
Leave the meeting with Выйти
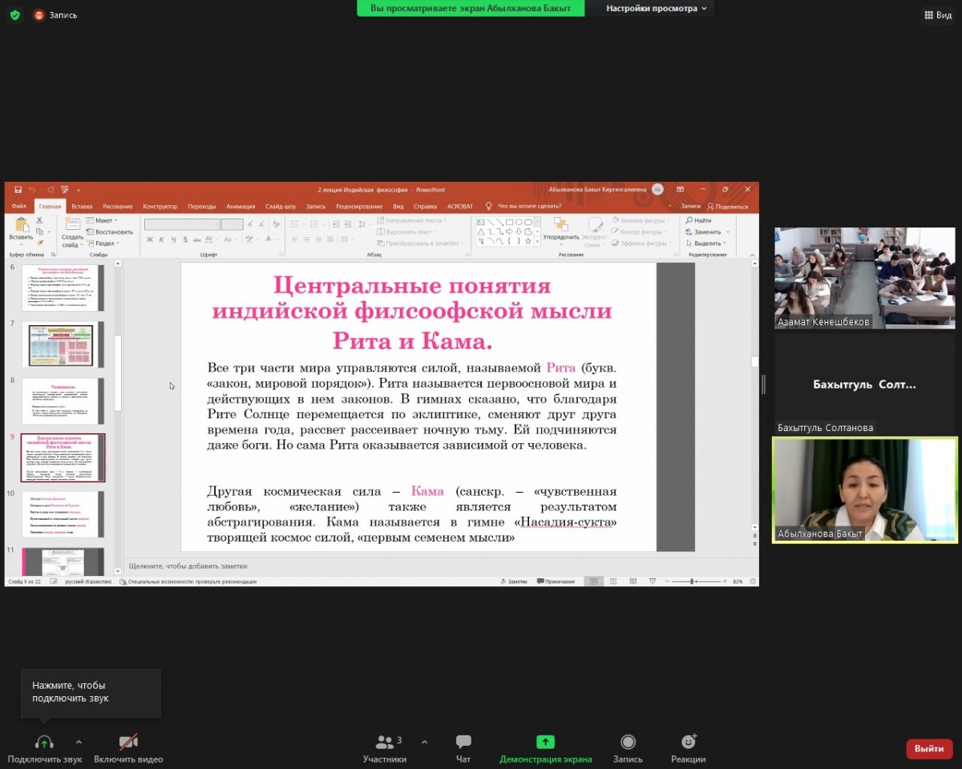click(929, 748)
